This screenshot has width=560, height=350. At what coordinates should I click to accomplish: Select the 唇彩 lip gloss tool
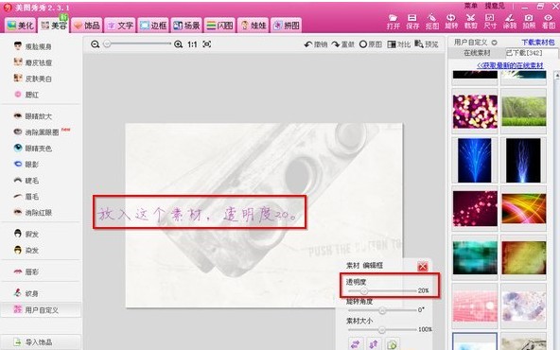[26, 271]
